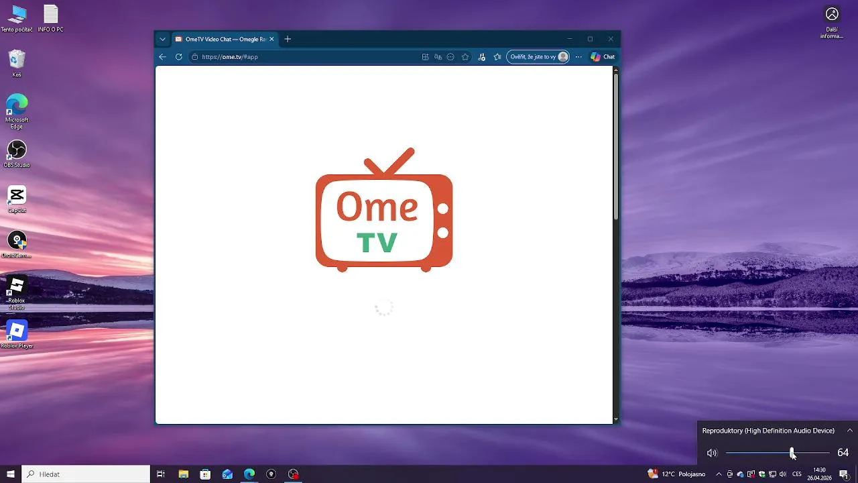Open the media control music icon
The image size is (858, 483).
[x=481, y=57]
